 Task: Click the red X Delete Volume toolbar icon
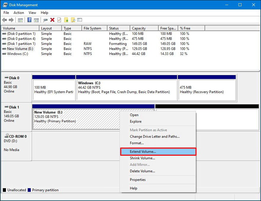pos(53,20)
